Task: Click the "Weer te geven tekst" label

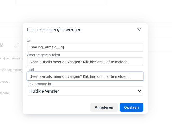Action: (43, 55)
